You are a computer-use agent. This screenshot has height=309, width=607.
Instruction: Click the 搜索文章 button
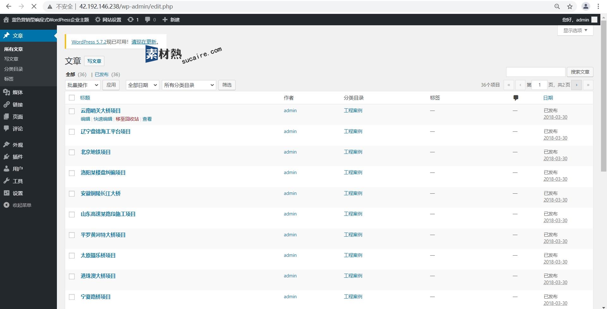point(580,72)
